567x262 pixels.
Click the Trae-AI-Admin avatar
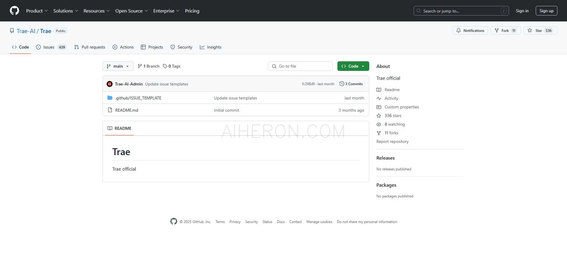(110, 84)
